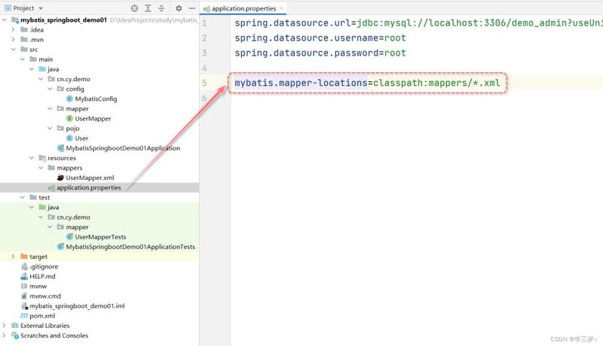Click the mvnw.cmd file icon

pos(24,296)
